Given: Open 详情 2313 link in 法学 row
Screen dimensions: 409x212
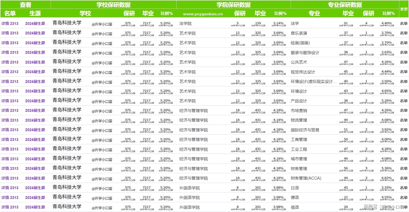Looking at the screenshot, I should point(10,23).
